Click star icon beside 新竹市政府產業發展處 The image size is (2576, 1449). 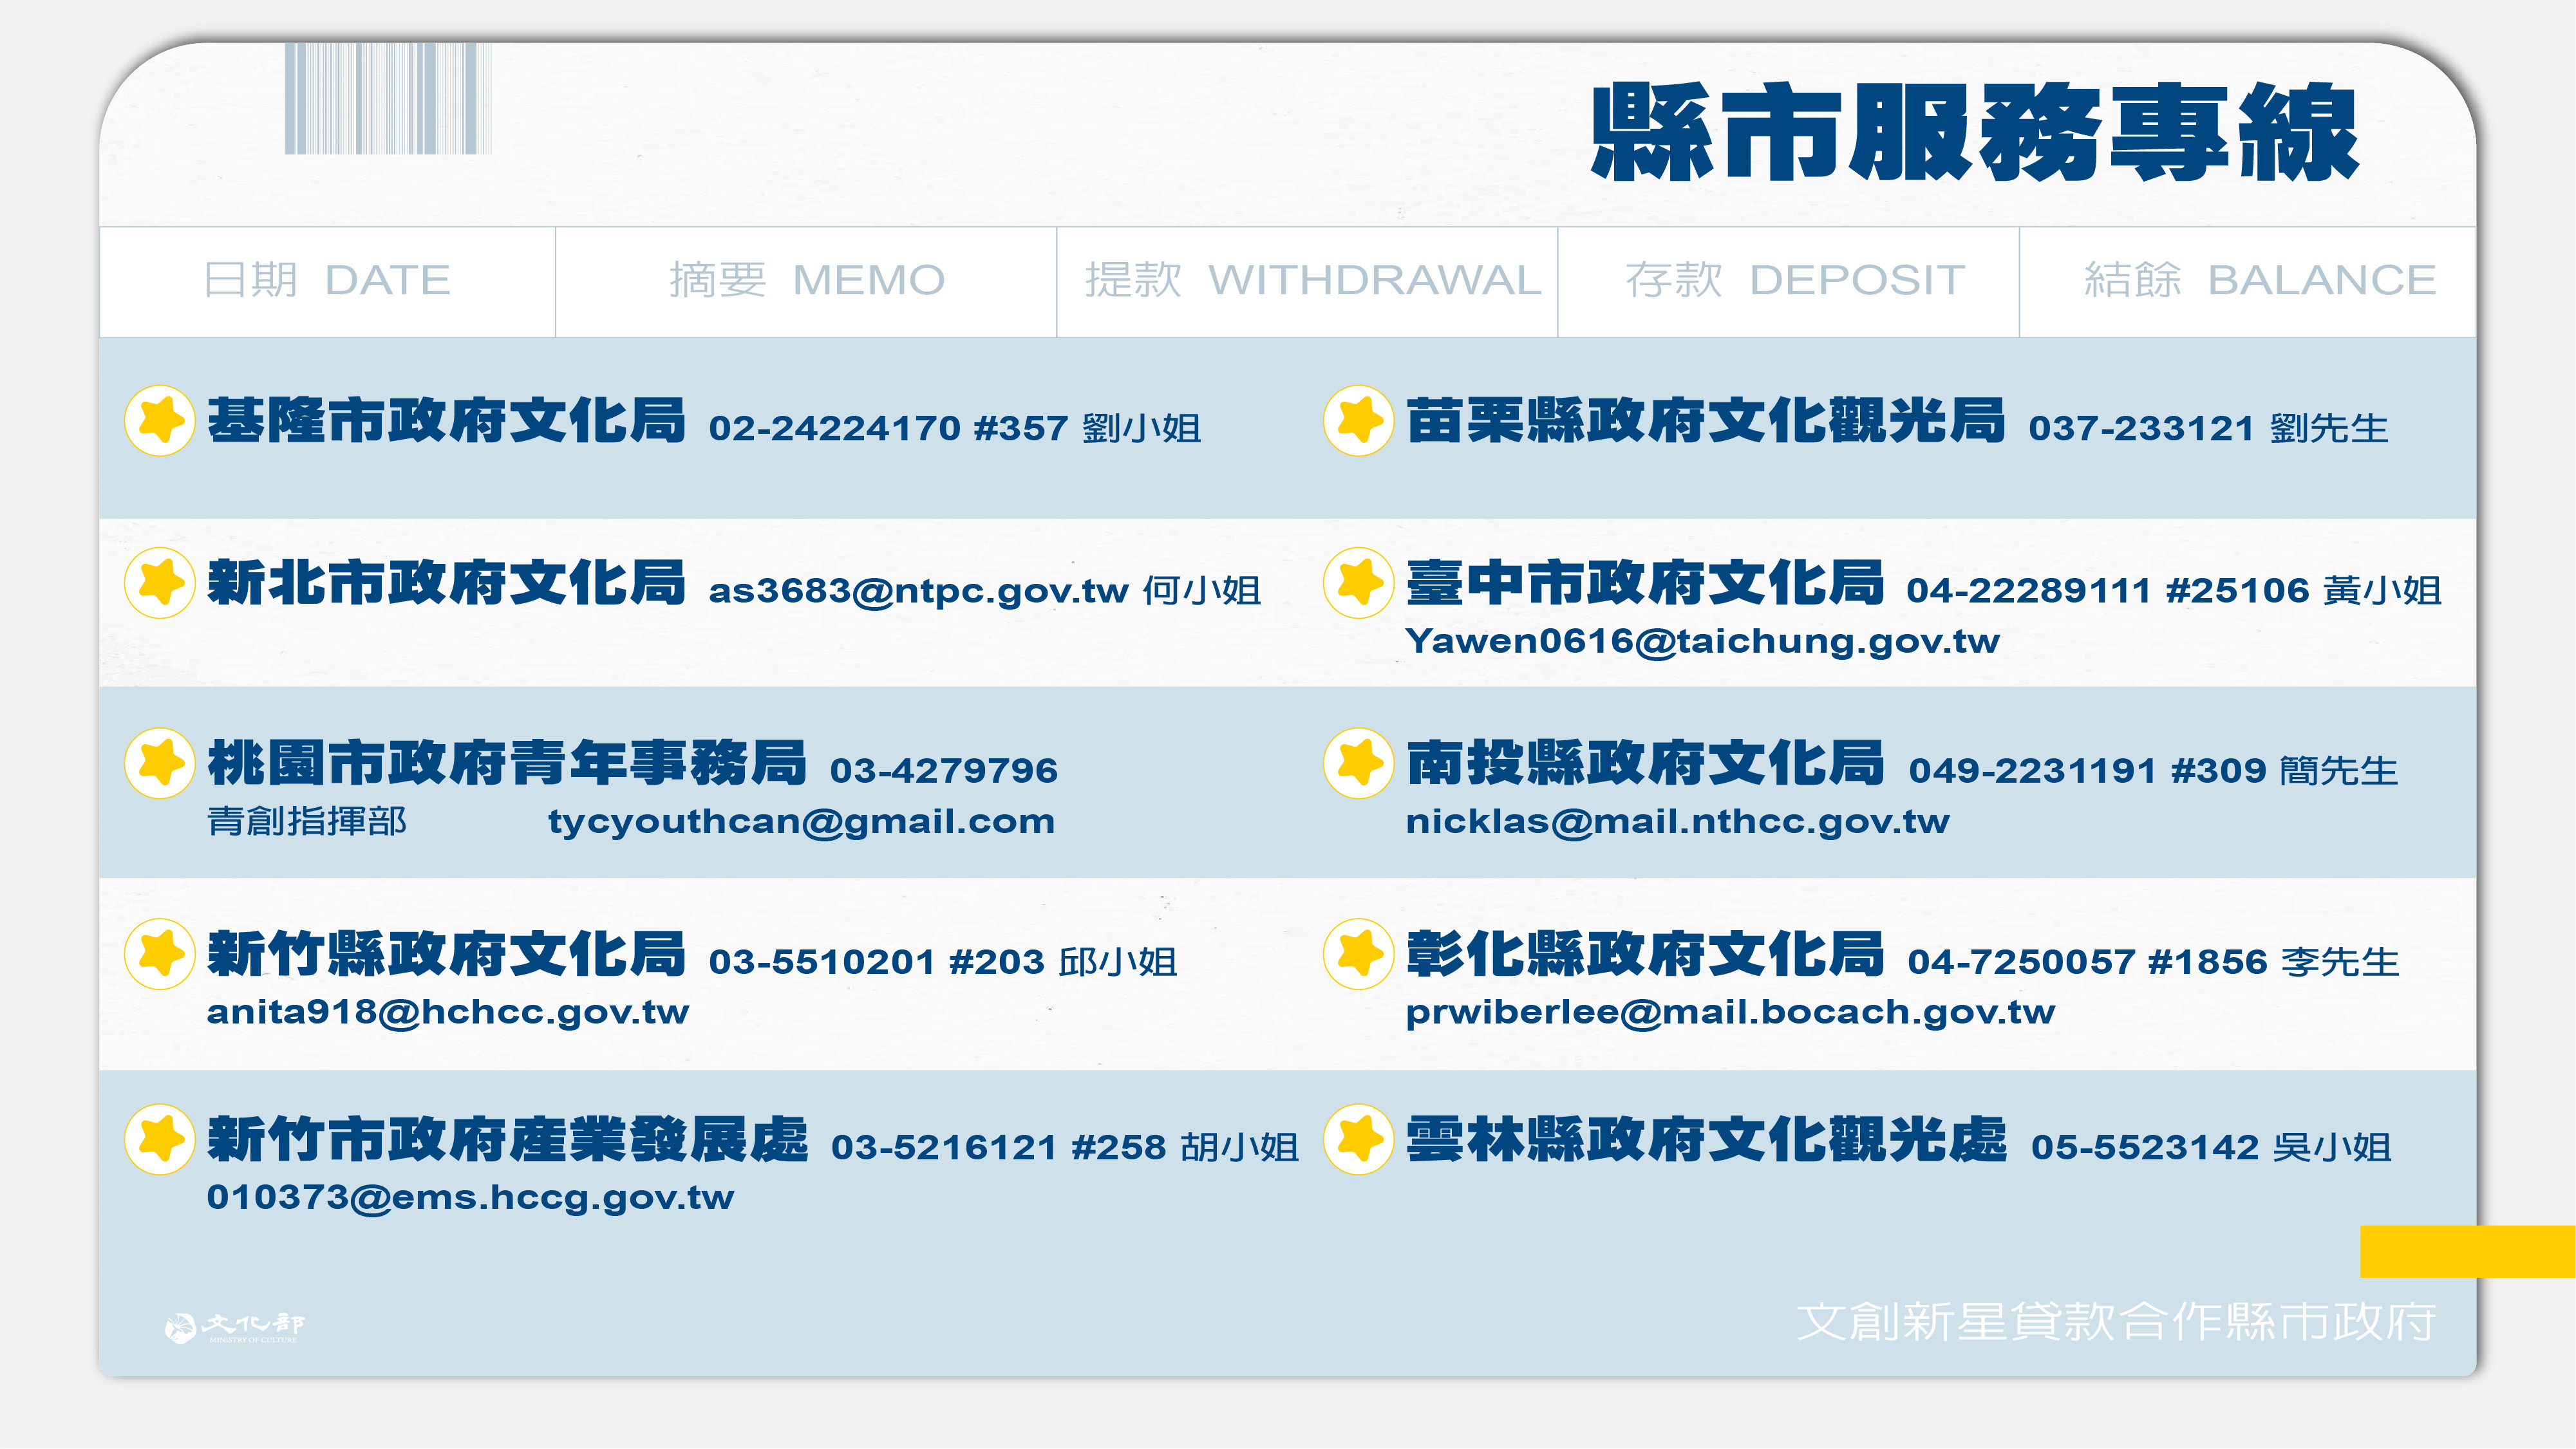pyautogui.click(x=159, y=1139)
